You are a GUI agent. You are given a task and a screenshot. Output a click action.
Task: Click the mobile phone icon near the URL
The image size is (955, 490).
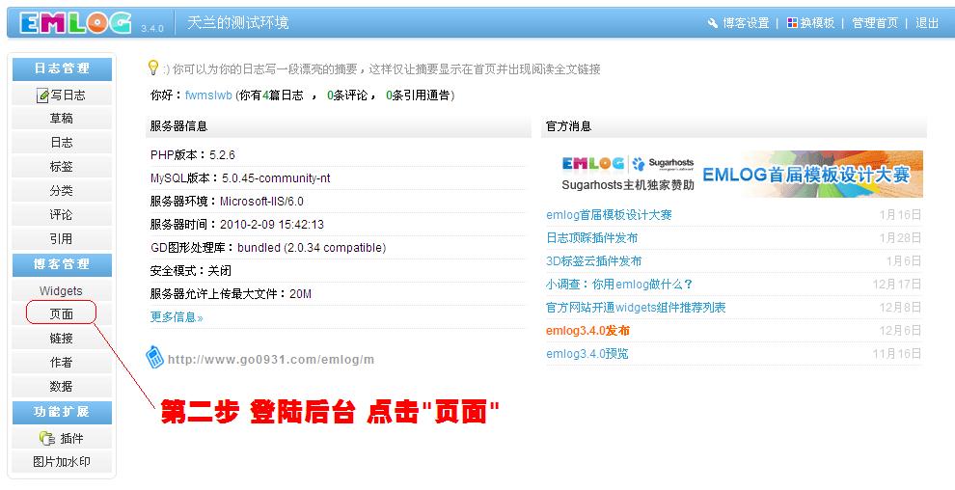[154, 357]
